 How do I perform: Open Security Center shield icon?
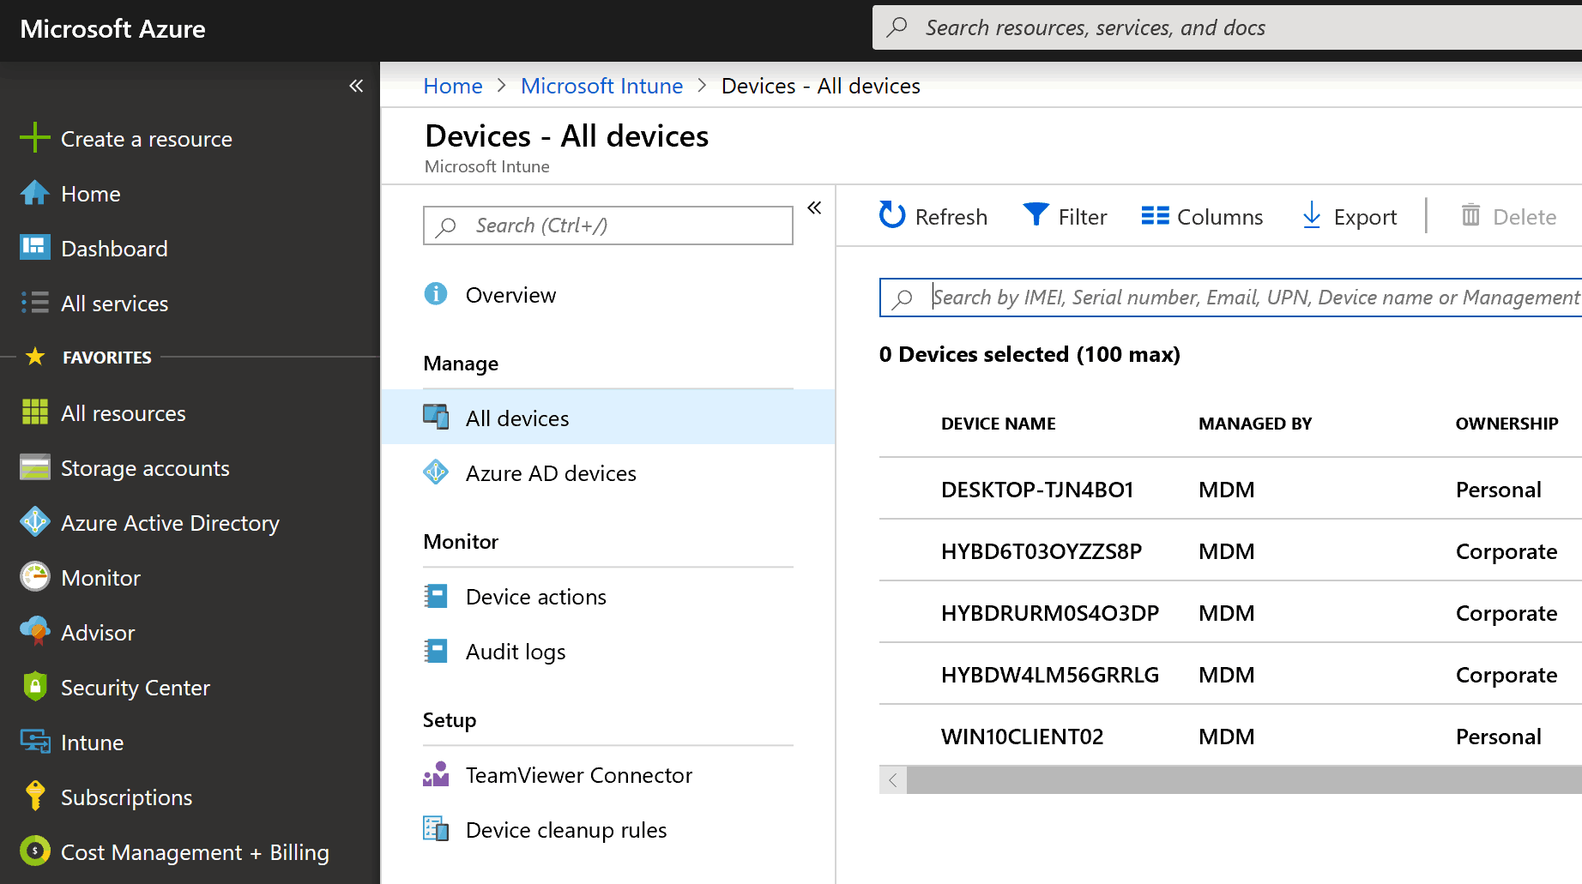35,687
